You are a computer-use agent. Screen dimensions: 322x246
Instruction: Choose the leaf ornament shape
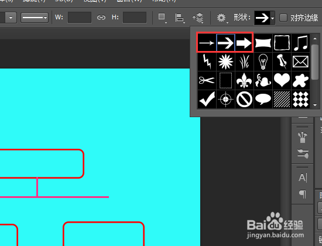pyautogui.click(x=263, y=80)
